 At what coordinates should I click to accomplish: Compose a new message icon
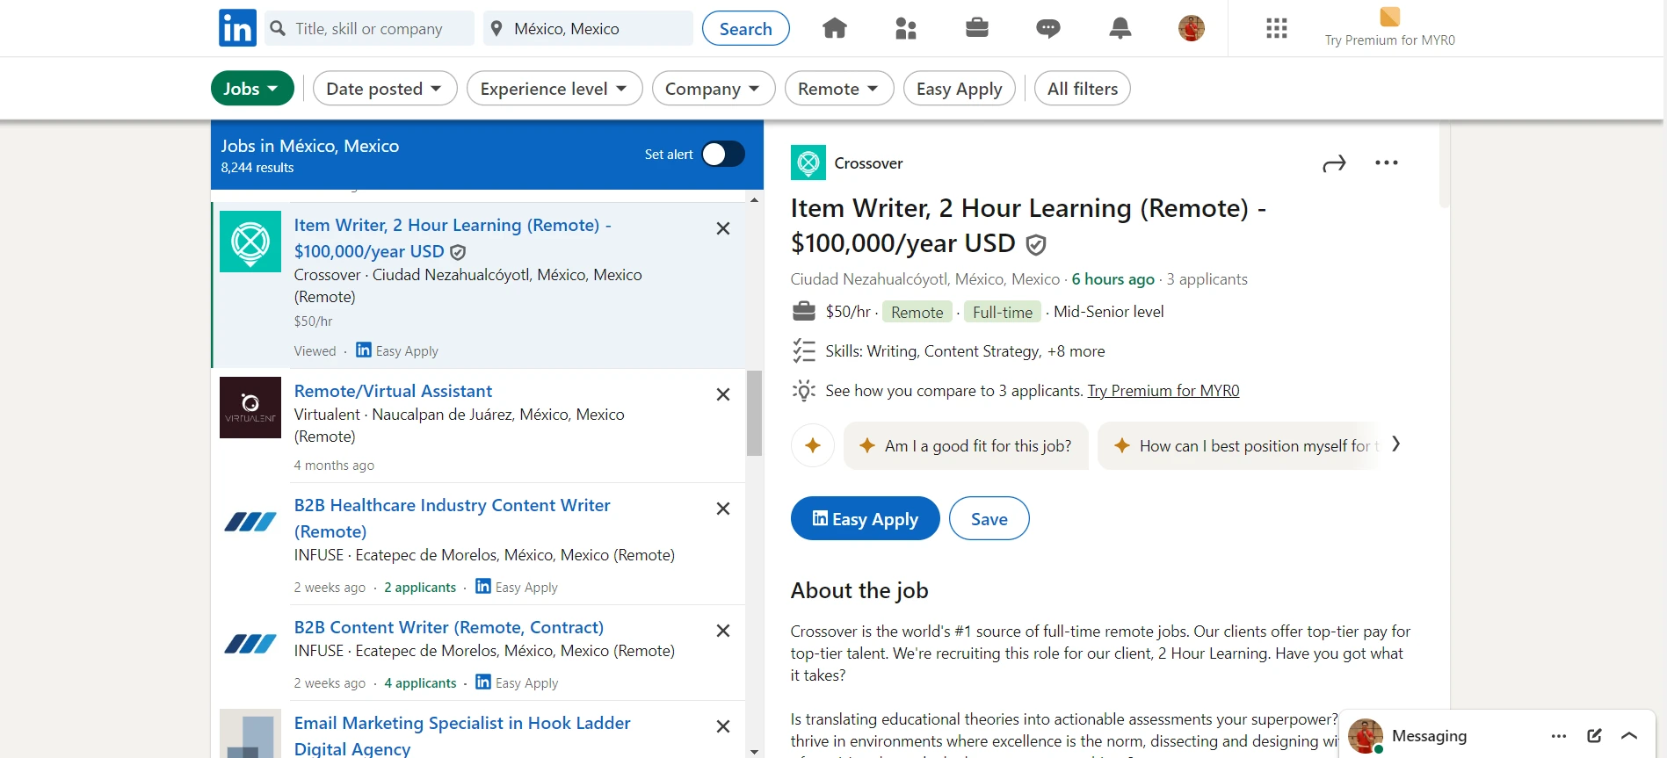point(1594,736)
